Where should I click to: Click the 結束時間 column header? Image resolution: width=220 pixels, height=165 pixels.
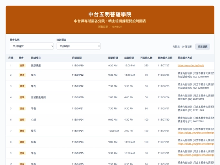click(129, 58)
